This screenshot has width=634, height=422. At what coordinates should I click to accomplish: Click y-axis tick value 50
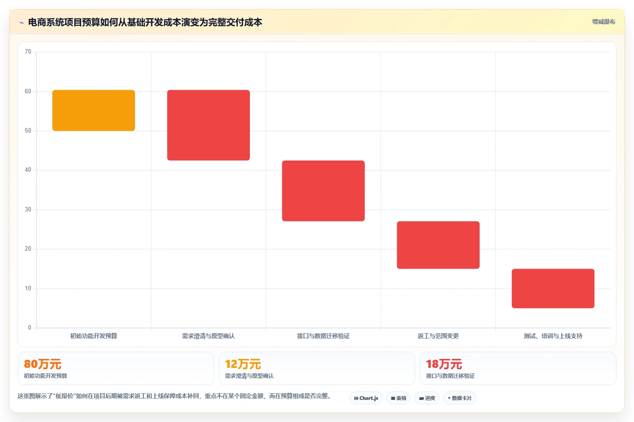click(x=28, y=131)
